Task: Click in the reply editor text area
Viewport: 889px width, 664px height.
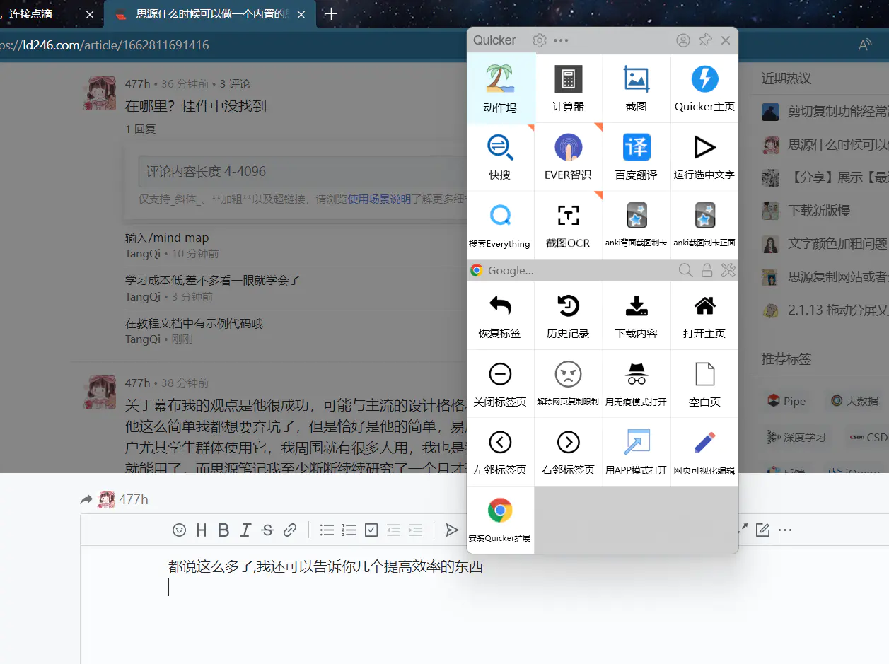Action: (484, 604)
